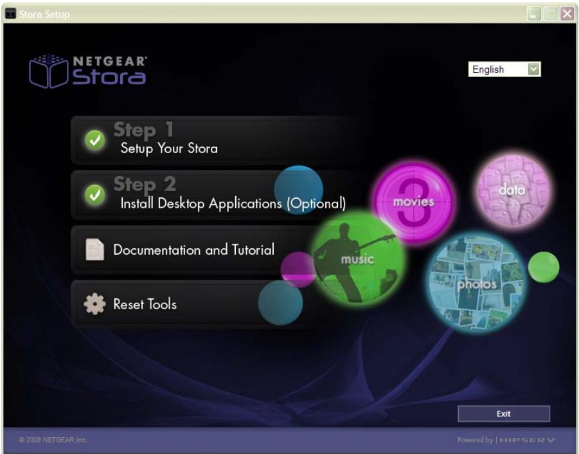
Task: Click the Powered by HipServ text
Action: click(x=506, y=440)
